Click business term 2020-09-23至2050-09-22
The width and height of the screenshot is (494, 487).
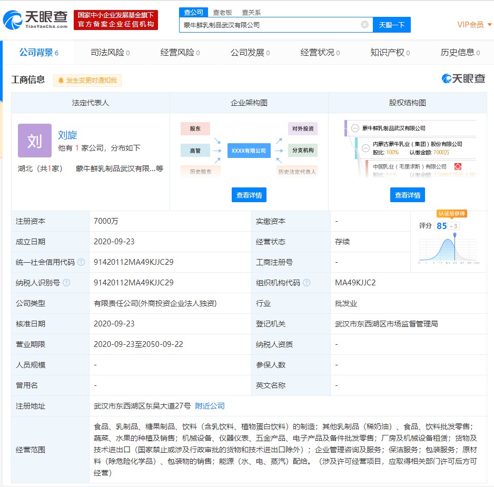[x=139, y=344]
